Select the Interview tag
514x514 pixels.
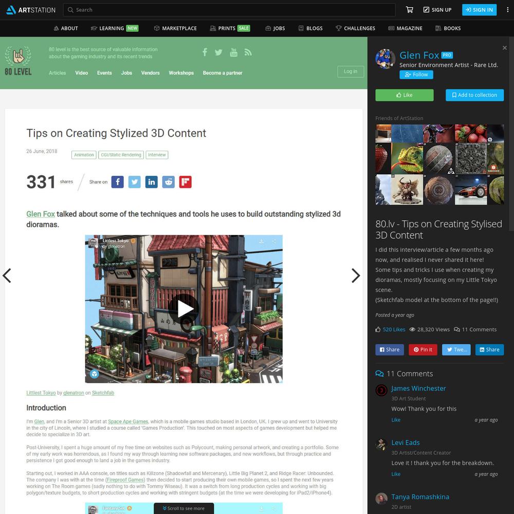[157, 155]
